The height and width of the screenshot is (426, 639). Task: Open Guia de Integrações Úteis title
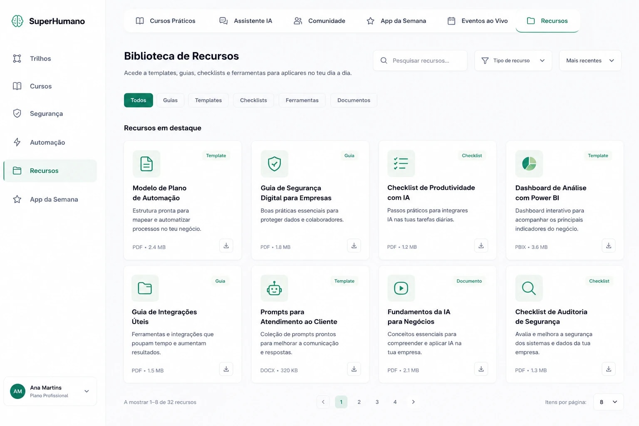click(x=164, y=317)
